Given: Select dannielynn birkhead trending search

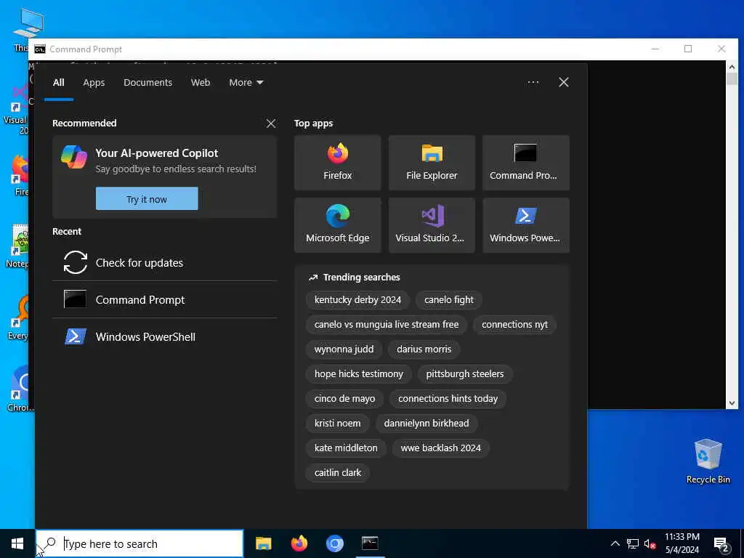Looking at the screenshot, I should tap(426, 424).
